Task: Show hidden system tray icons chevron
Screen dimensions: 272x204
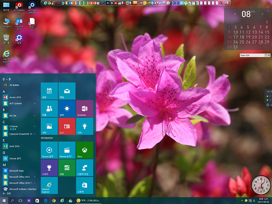Action: tap(242, 201)
